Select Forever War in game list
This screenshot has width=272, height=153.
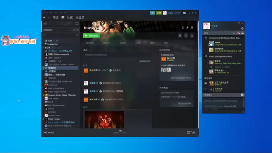tap(60, 82)
